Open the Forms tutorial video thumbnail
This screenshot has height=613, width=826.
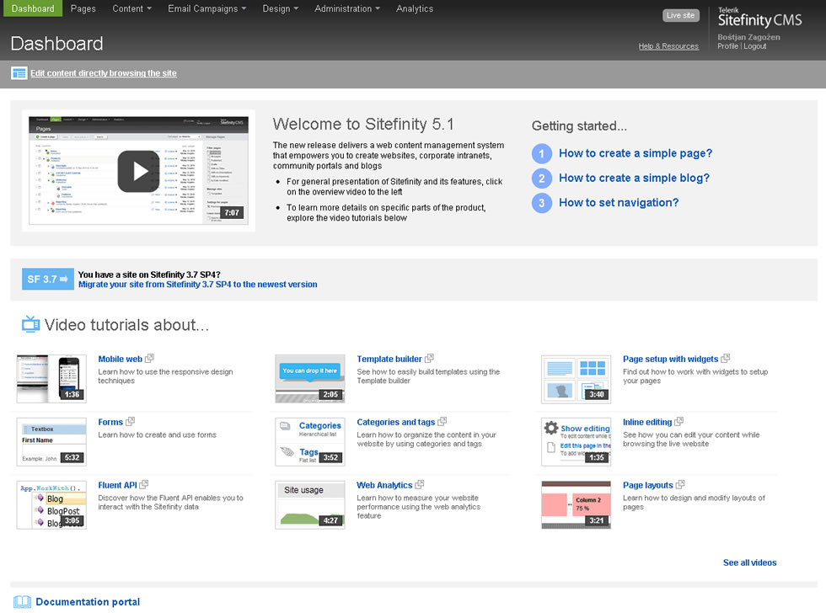[x=51, y=442]
